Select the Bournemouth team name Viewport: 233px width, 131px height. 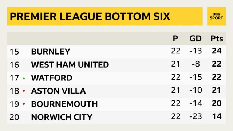coord(64,104)
